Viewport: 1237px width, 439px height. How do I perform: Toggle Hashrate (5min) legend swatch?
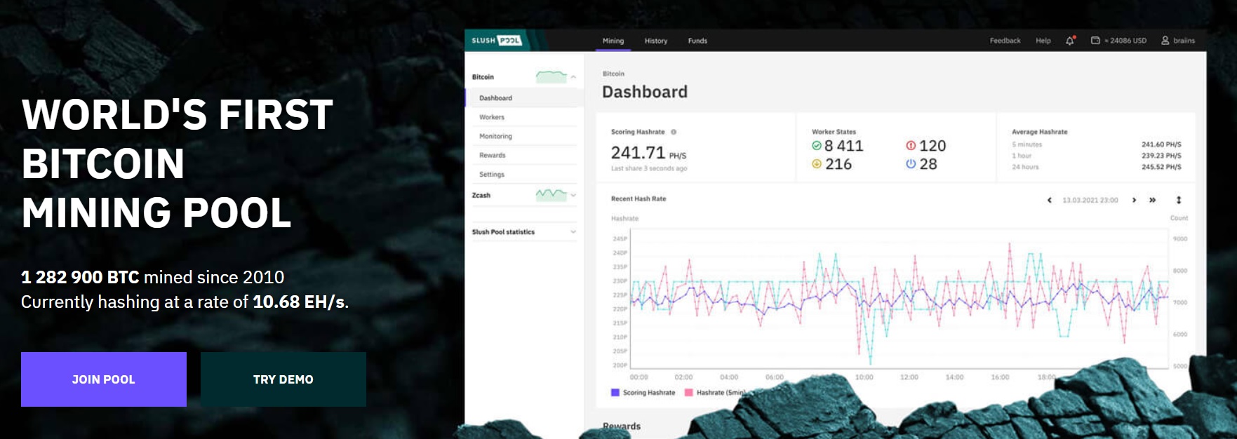[689, 393]
